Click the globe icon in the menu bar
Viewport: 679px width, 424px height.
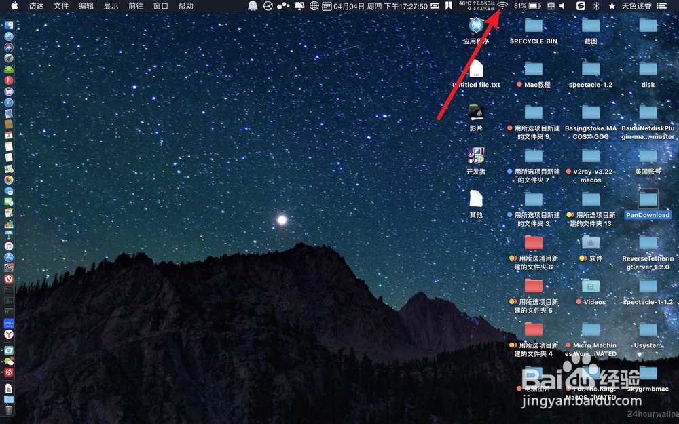[314, 6]
